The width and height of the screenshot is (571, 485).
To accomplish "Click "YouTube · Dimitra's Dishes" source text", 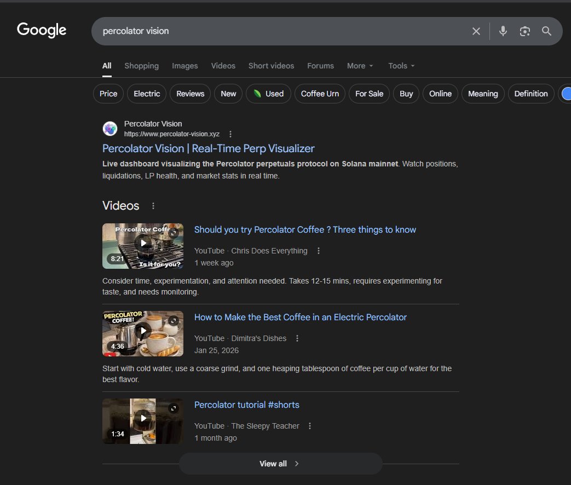I will tap(240, 338).
